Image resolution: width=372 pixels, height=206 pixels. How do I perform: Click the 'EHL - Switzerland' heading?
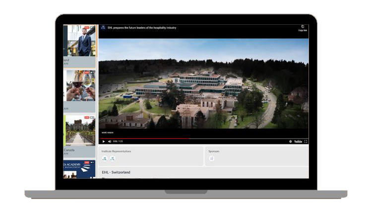click(116, 172)
